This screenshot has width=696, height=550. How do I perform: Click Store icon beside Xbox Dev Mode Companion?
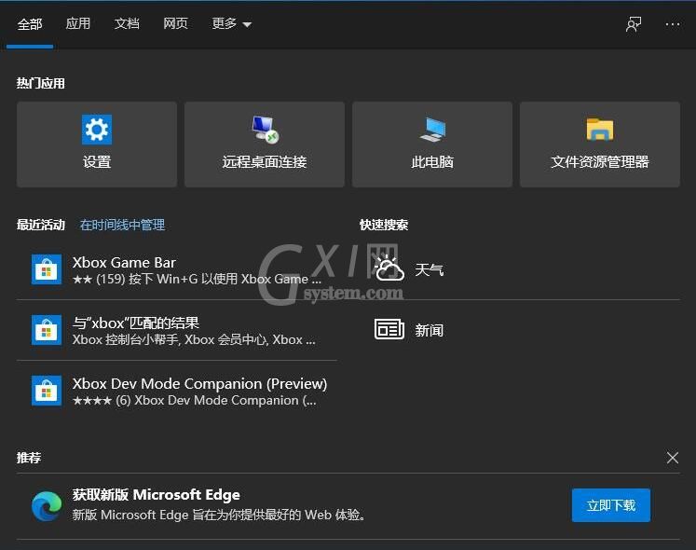47,391
